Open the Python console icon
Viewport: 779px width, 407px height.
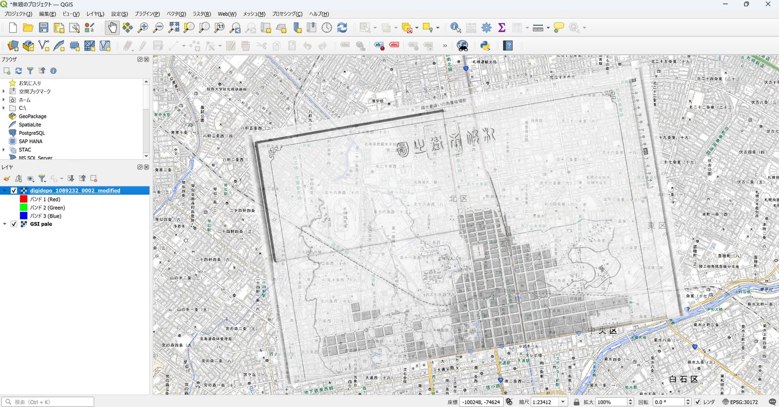click(485, 46)
